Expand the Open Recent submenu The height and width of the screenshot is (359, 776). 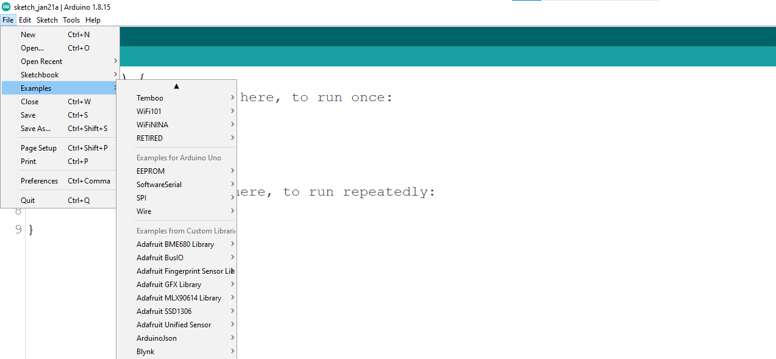[x=60, y=62]
